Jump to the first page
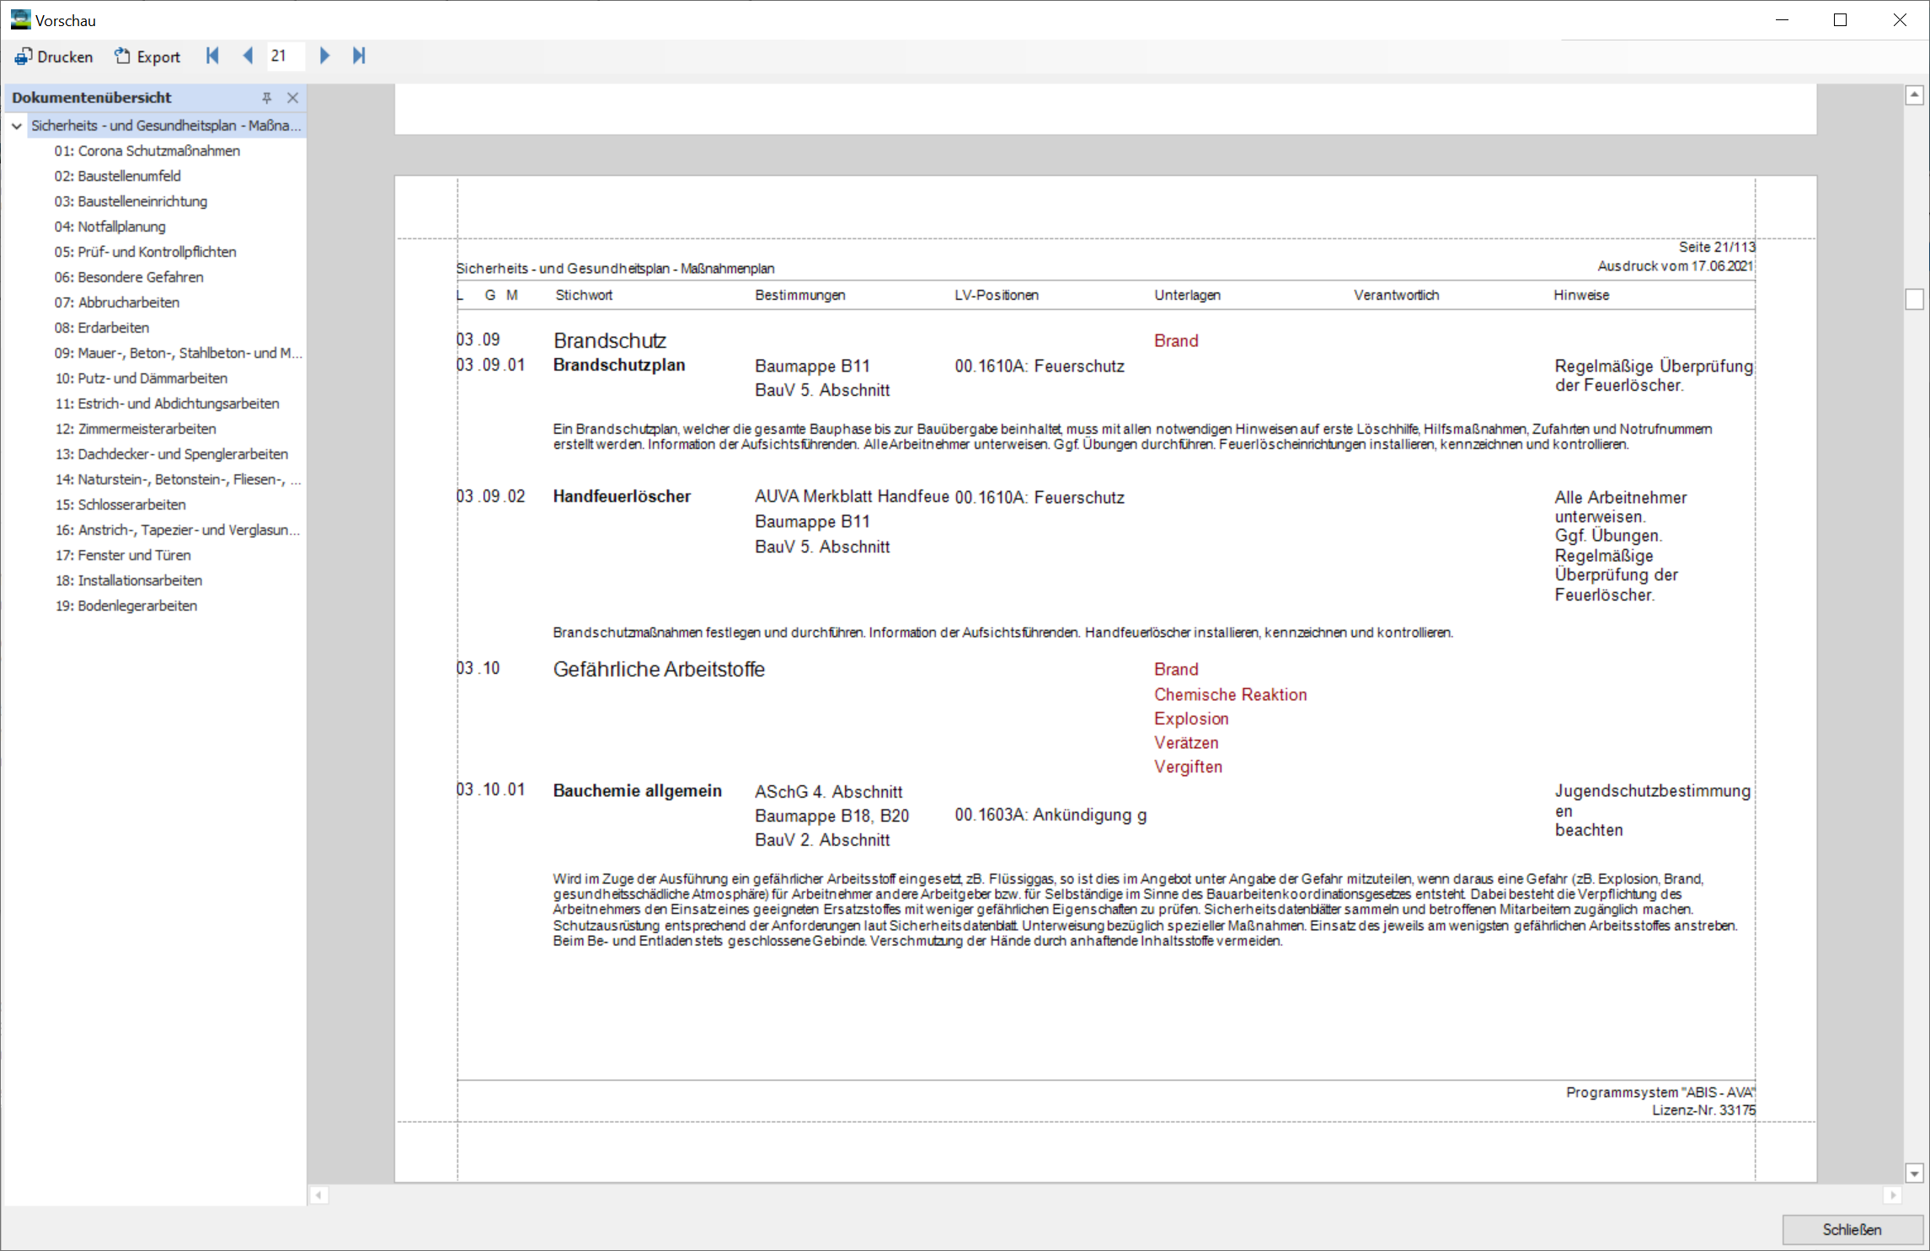 click(x=212, y=56)
